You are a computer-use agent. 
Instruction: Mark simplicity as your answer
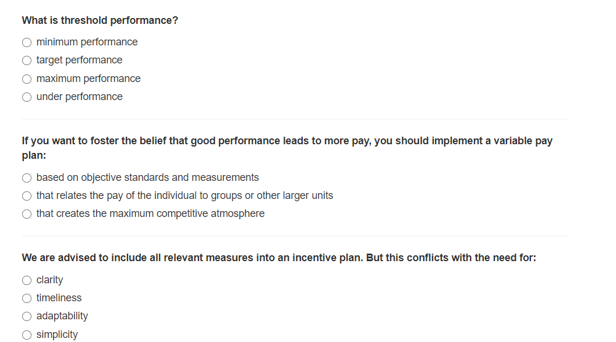click(x=27, y=334)
